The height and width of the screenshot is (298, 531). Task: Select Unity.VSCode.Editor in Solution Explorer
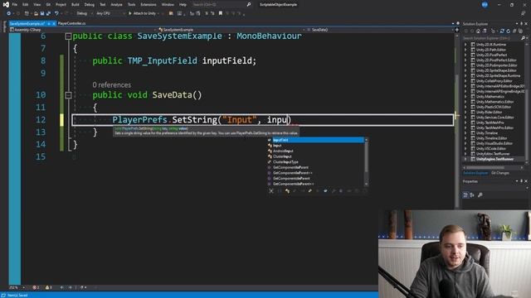491,149
